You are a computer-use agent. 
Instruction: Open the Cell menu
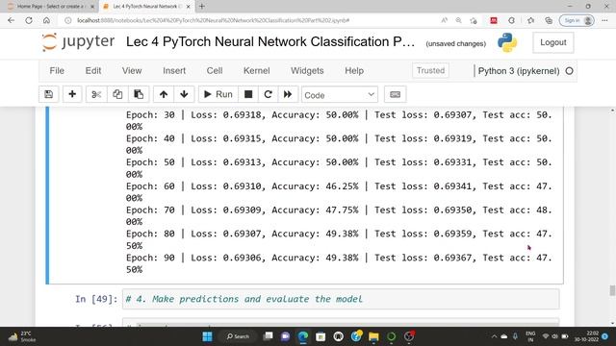215,70
